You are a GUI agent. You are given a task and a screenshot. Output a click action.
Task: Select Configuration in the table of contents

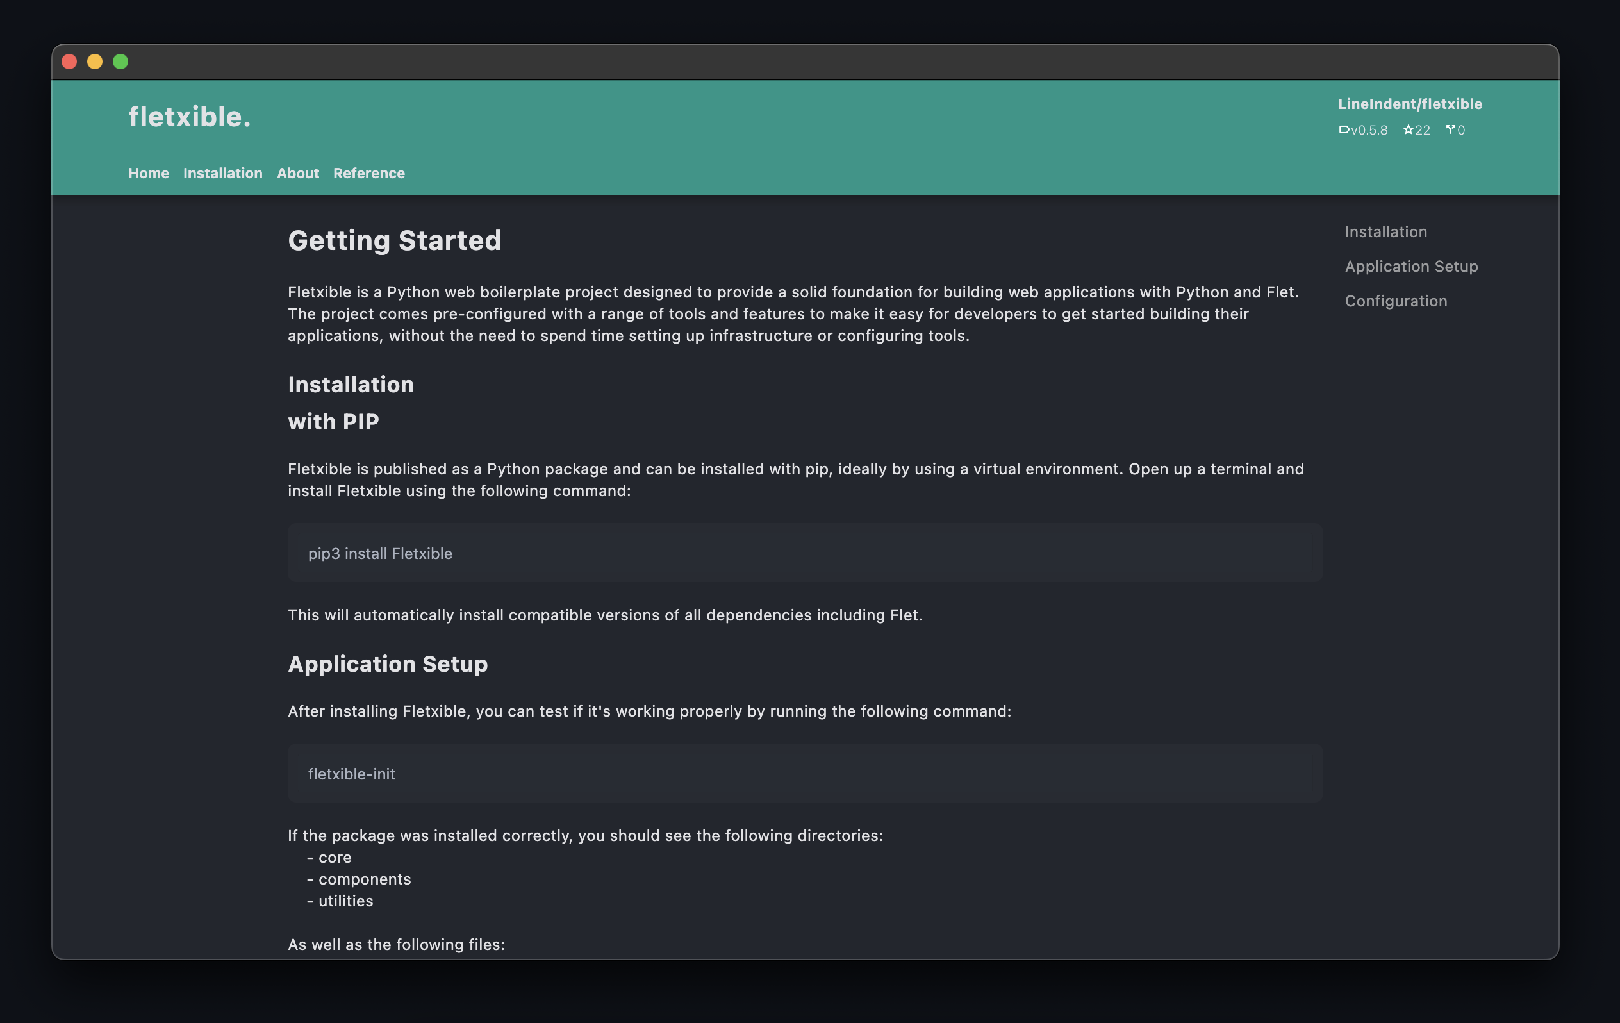pos(1395,301)
